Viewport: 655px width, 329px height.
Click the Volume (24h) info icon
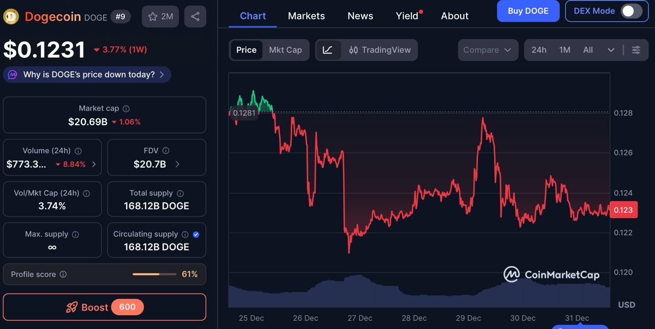(x=78, y=151)
